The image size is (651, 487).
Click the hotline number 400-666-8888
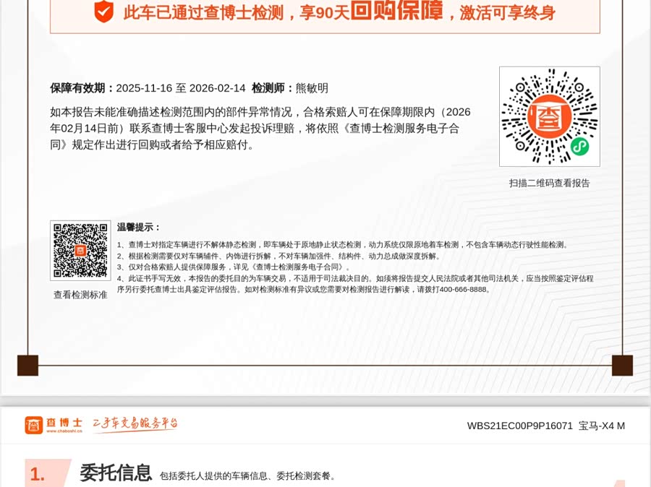point(463,289)
